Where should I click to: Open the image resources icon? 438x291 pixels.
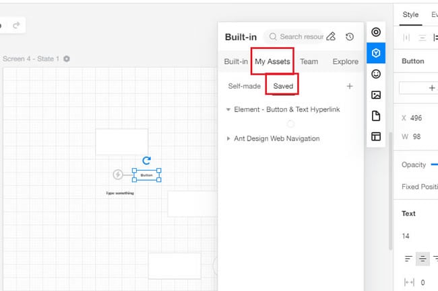tap(376, 95)
